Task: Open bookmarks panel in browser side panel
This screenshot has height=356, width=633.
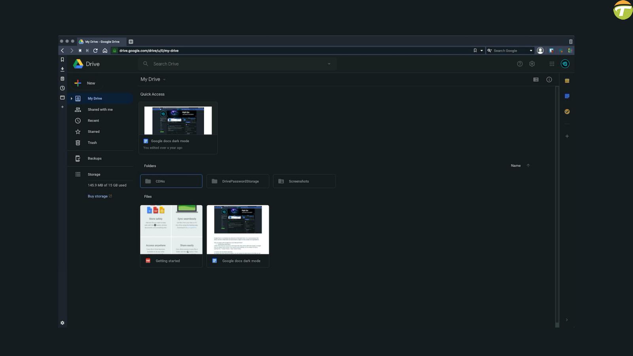Action: coord(62,60)
